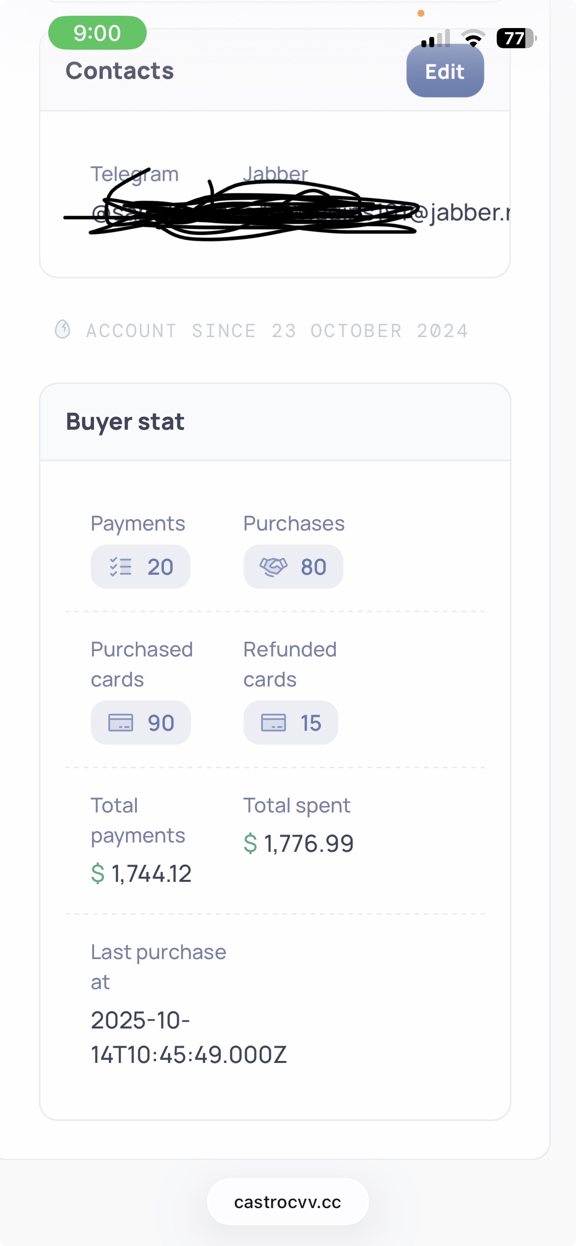Image resolution: width=576 pixels, height=1246 pixels.
Task: Click the clock icon beside Account Since
Action: click(63, 330)
